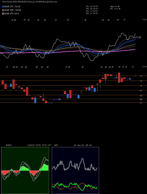This screenshot has width=147, height=194.
Task: Click the Pre L low price value
Action: 92,11
